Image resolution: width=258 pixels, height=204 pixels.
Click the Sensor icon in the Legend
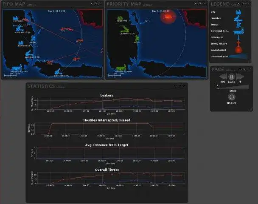(x=238, y=25)
